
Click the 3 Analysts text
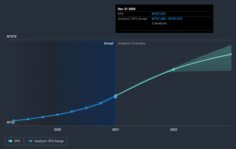tap(159, 23)
